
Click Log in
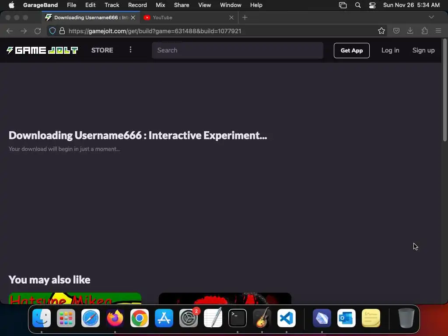tap(390, 50)
